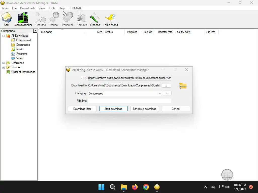Select All Downloads in the tree
The width and height of the screenshot is (258, 193).
(x=20, y=36)
